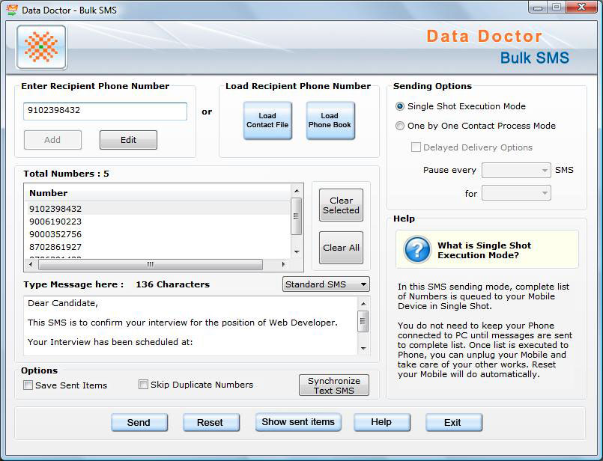
Task: Click number list scroll up arrow
Action: click(x=297, y=191)
